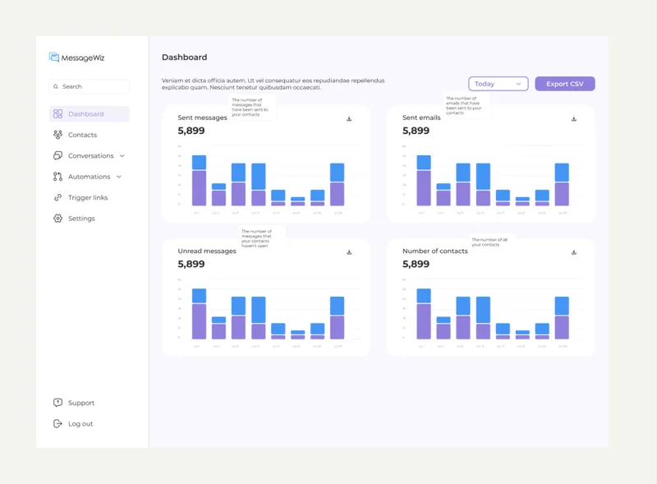Click the search magnifier icon
This screenshot has height=484, width=657.
[x=56, y=86]
